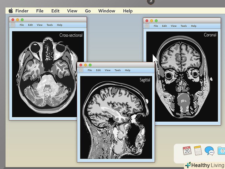
Task: Open Downloads folder in the Dock
Action: pyautogui.click(x=221, y=151)
